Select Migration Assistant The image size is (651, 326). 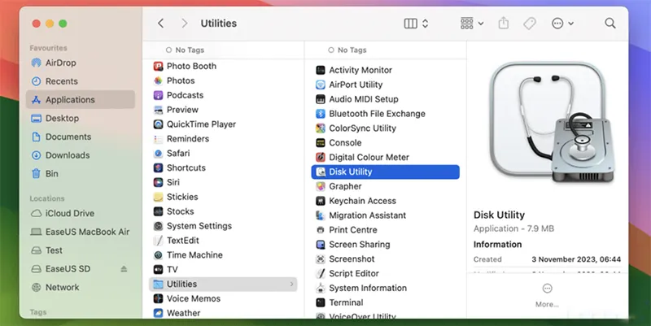[x=385, y=215]
